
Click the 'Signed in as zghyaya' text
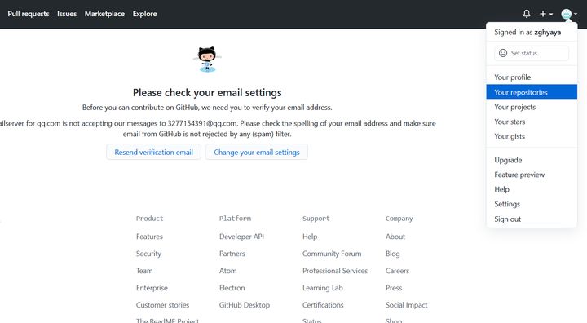pyautogui.click(x=527, y=33)
